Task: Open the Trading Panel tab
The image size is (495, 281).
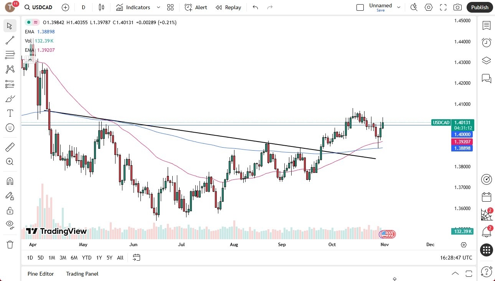Action: (x=82, y=274)
